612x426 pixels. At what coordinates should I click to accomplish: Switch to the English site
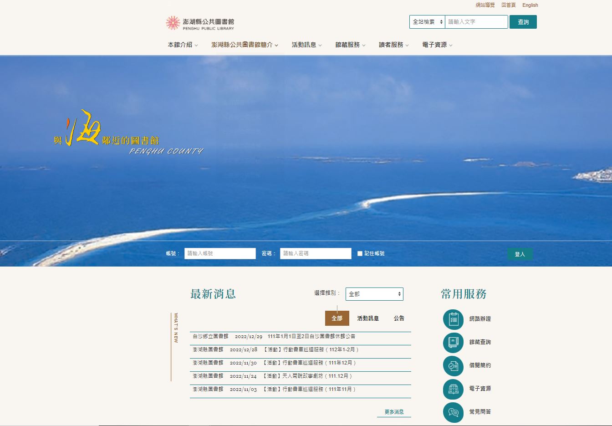(530, 5)
